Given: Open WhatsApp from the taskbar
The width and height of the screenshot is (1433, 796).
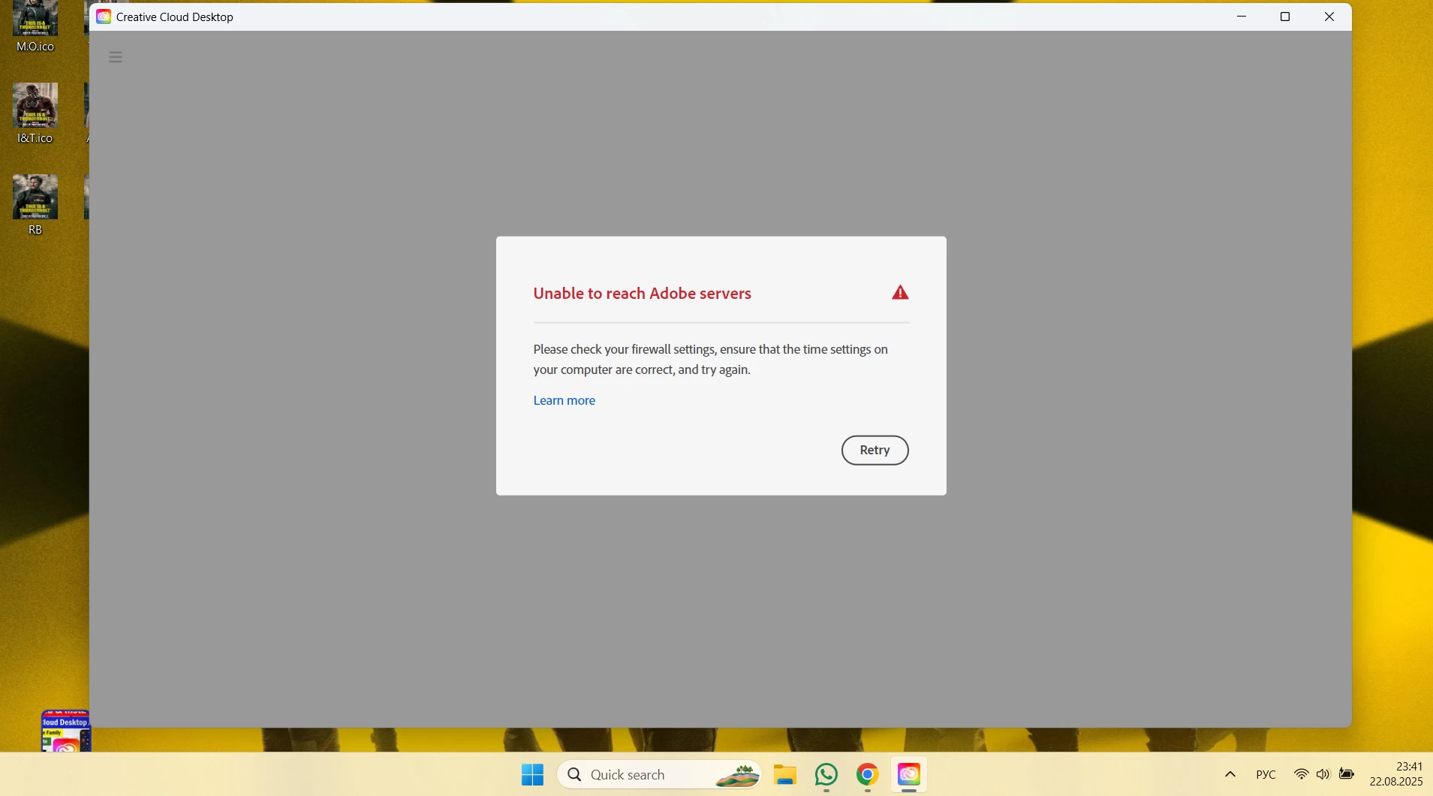Looking at the screenshot, I should [x=826, y=774].
